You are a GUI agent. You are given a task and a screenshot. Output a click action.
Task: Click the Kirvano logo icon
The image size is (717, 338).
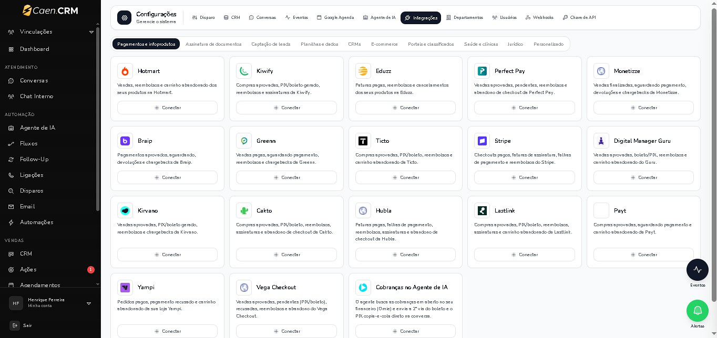pos(125,210)
